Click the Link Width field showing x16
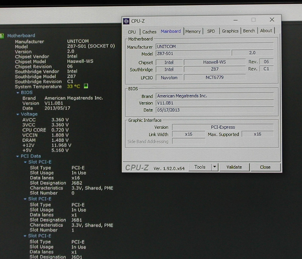Viewport: 302px width, 259px height. [x=189, y=134]
